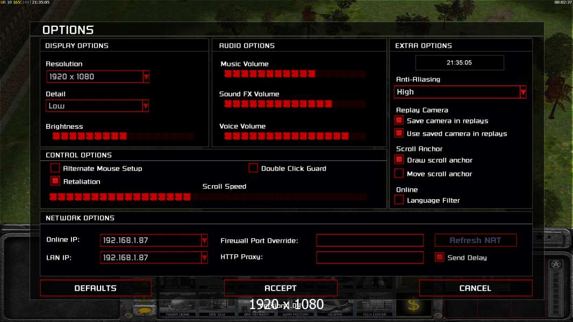573x322 pixels.
Task: Open the Anti-Aliasing dropdown
Action: pyautogui.click(x=522, y=92)
